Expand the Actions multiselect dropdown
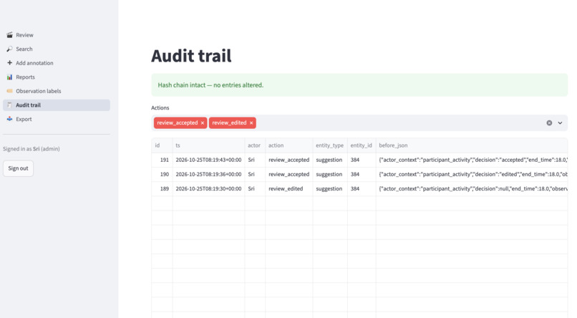The image size is (577, 318). [x=560, y=123]
